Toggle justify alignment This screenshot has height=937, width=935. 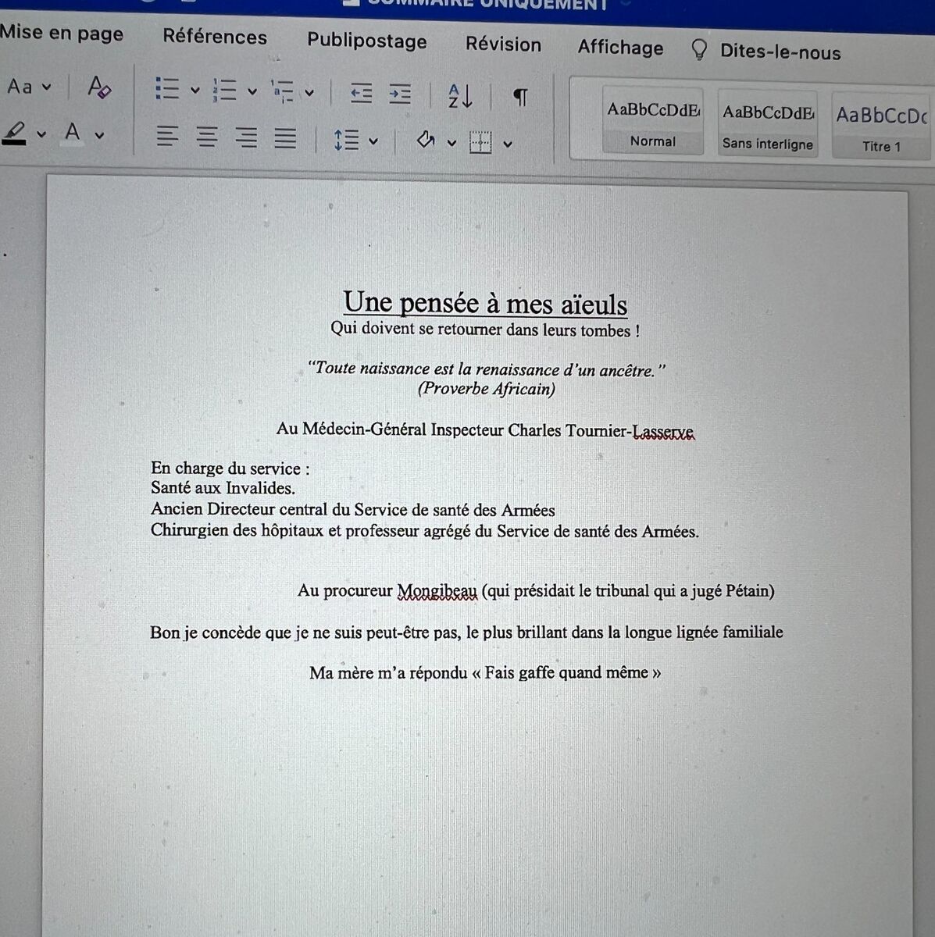284,138
